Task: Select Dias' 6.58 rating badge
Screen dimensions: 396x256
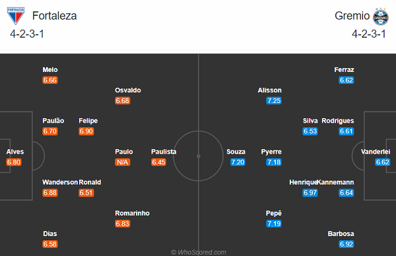Action: (50, 244)
